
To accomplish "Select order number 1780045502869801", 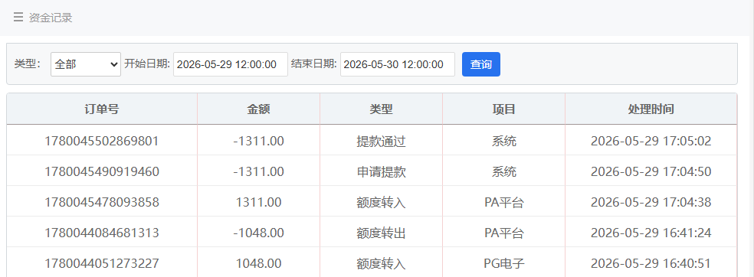I will [102, 141].
